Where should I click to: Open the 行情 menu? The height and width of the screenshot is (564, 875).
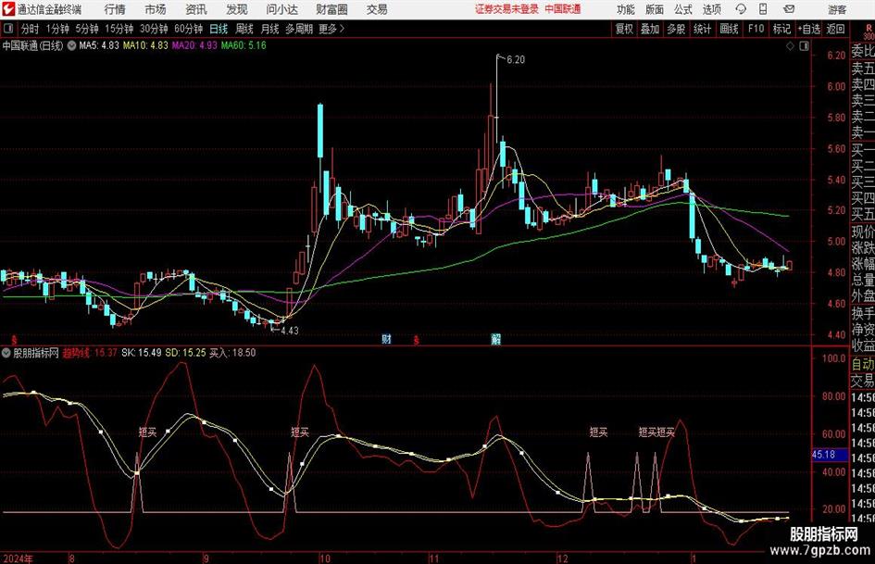point(115,9)
